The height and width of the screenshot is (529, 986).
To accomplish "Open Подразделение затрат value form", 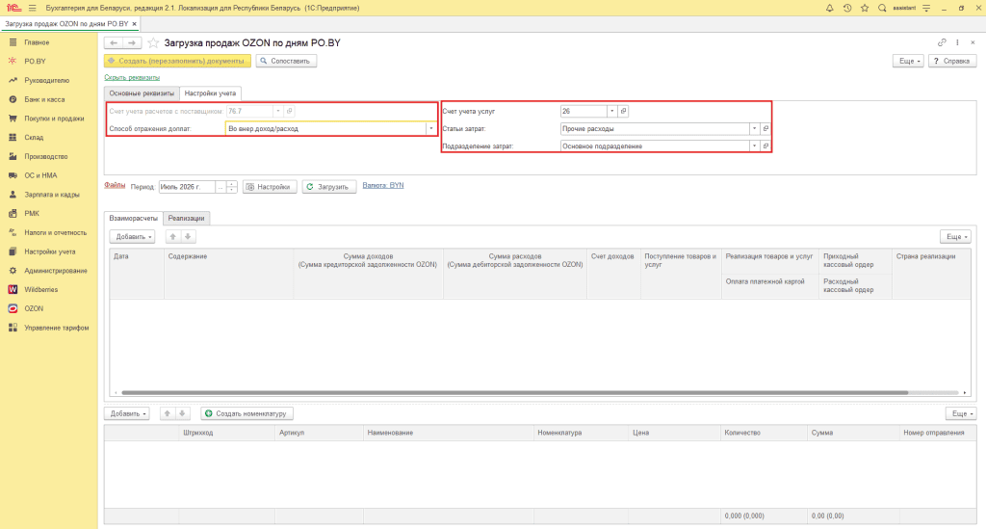I will tap(765, 145).
